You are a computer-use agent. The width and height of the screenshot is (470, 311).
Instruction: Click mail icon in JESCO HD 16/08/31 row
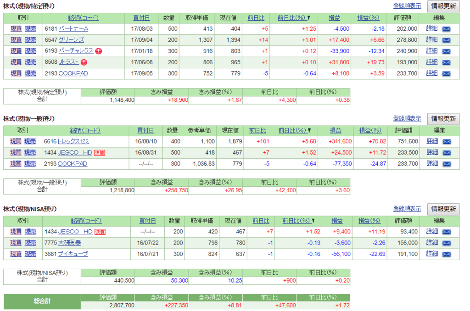[447, 153]
